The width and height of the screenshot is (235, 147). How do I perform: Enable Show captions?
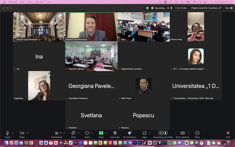(x=183, y=133)
